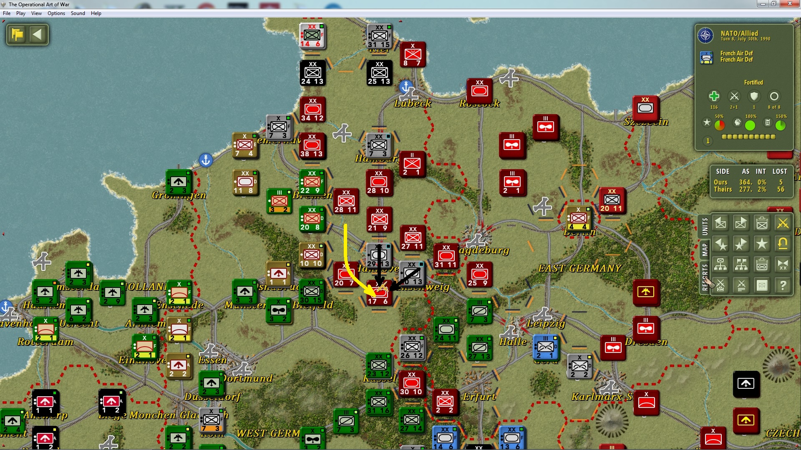Viewport: 801px width, 450px height.
Task: Select the black unit labeled 24 13
Action: 312,73
